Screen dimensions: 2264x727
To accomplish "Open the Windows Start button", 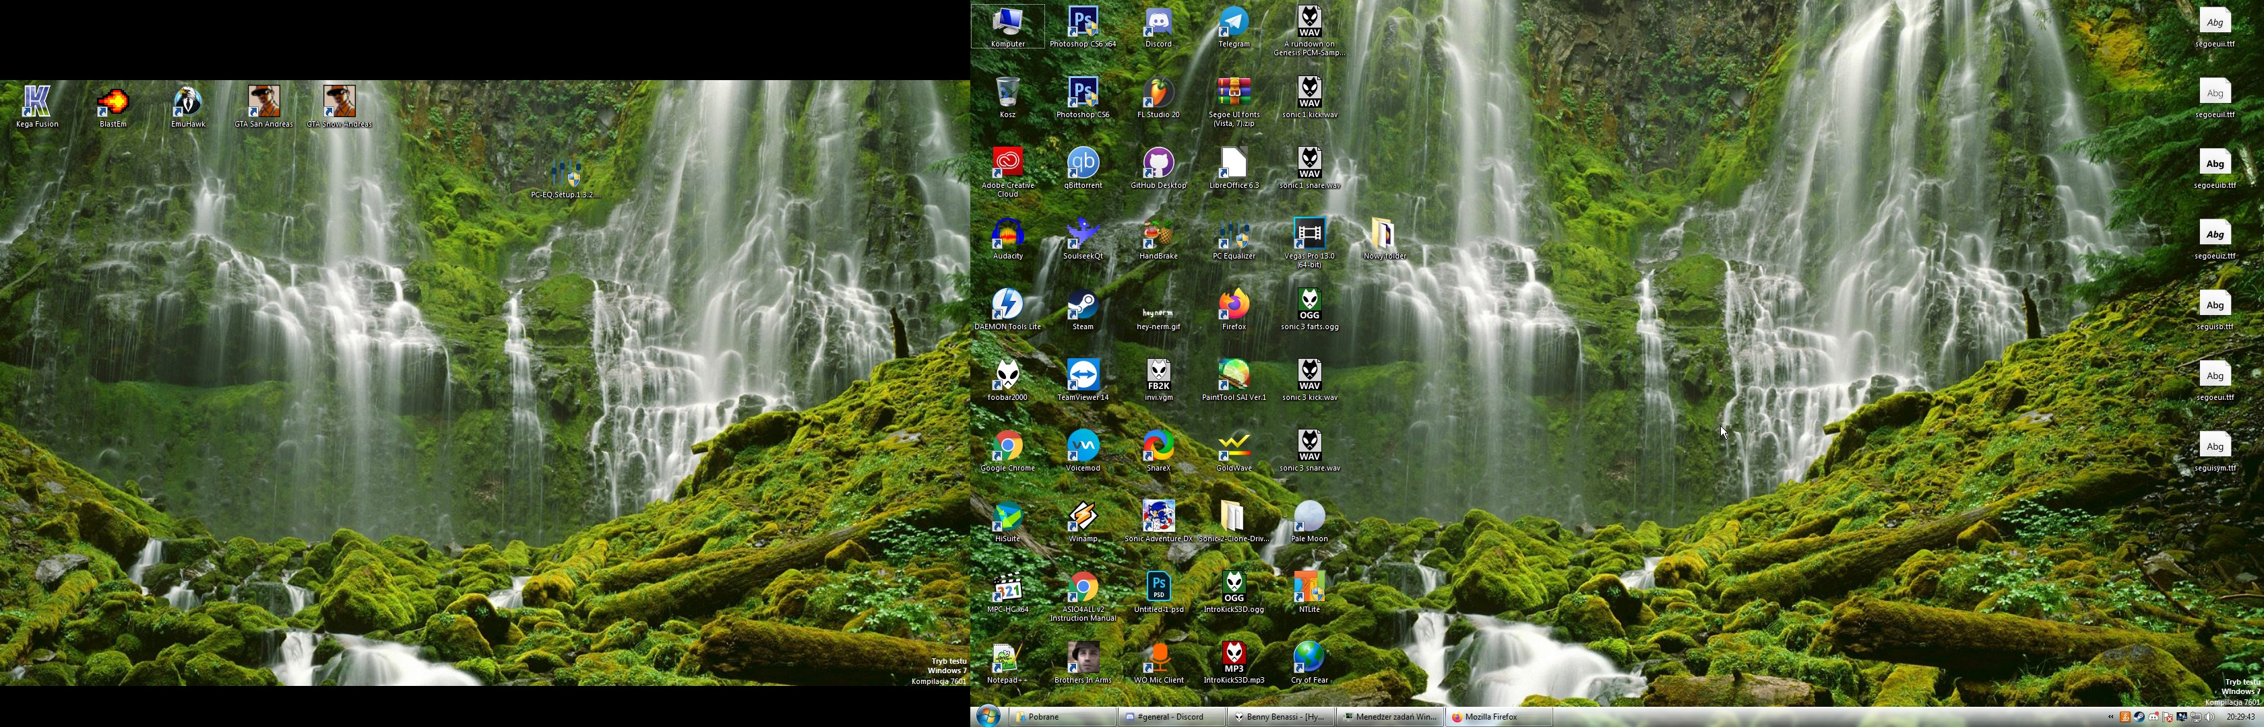I will [x=988, y=716].
